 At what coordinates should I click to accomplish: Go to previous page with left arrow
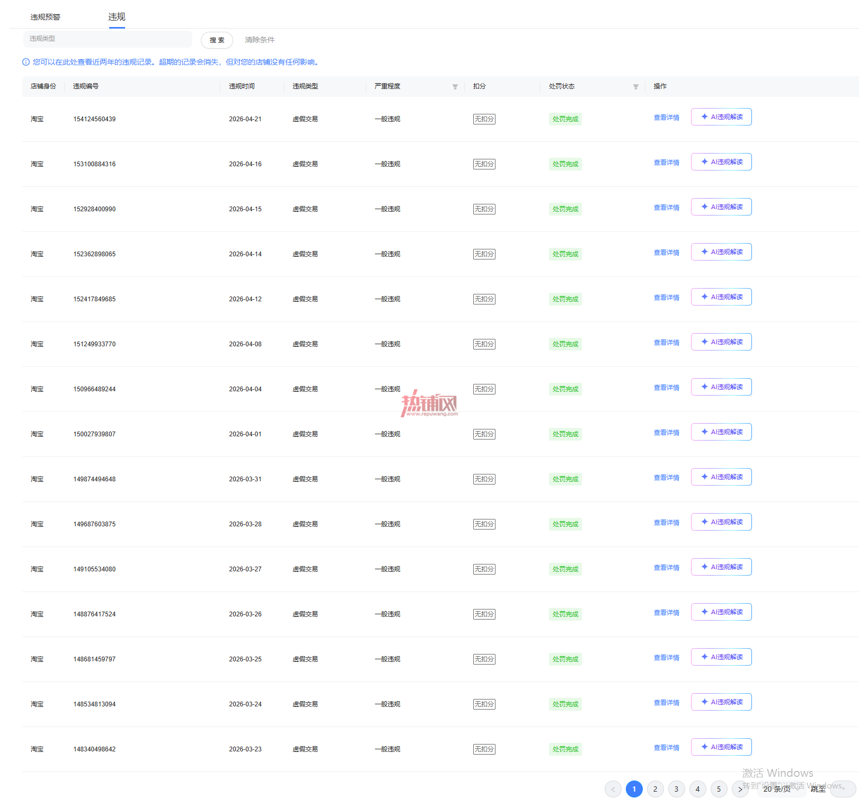click(613, 789)
